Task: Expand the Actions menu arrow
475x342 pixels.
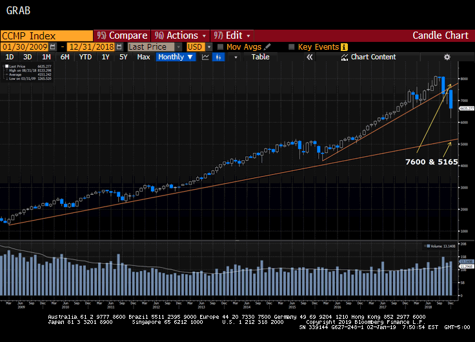Action: coord(204,35)
